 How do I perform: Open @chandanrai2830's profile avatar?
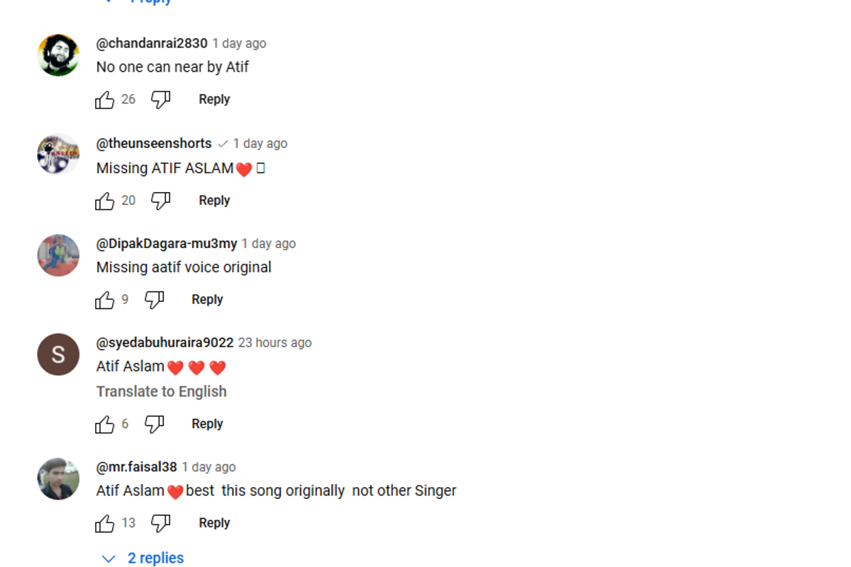coord(58,55)
